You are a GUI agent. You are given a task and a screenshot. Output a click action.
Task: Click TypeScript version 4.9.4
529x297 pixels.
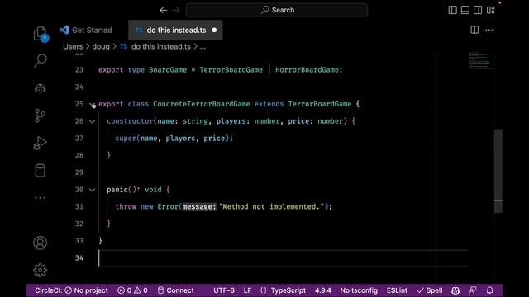point(323,290)
